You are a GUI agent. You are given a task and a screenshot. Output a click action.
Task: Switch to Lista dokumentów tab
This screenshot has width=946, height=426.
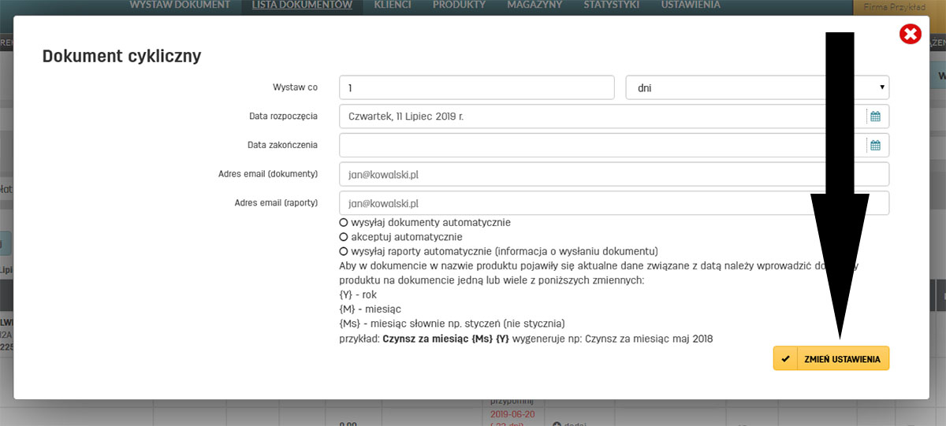click(x=302, y=6)
